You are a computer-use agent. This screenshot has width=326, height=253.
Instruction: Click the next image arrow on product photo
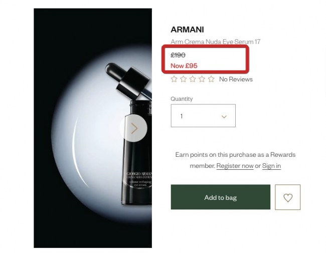(x=134, y=128)
